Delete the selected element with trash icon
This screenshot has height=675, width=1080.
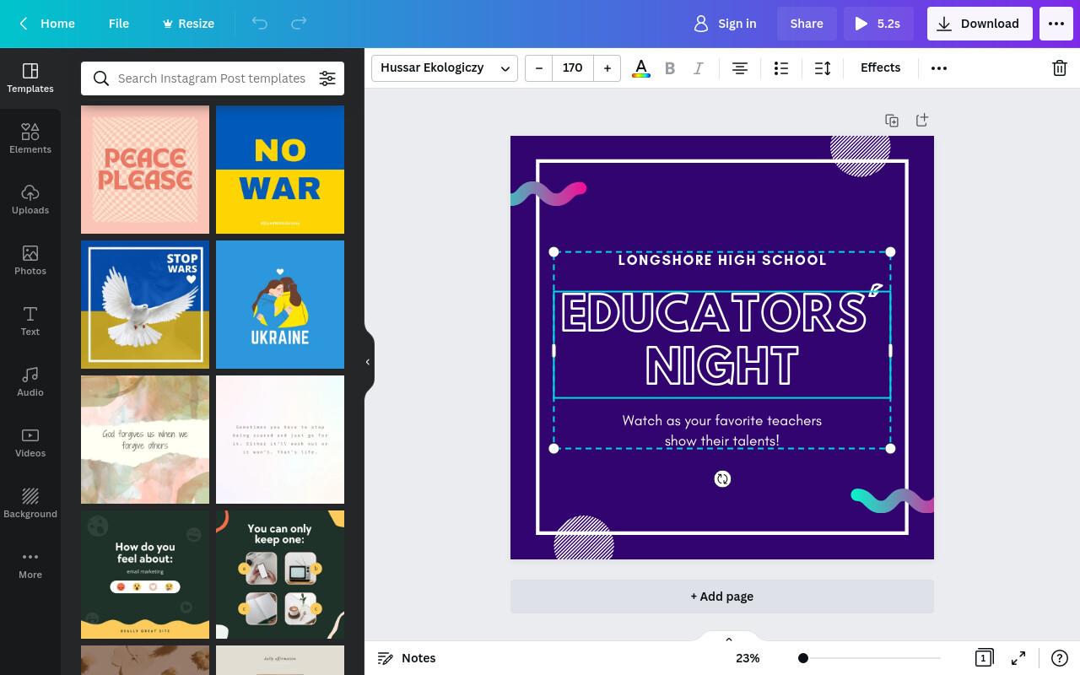coord(1060,68)
